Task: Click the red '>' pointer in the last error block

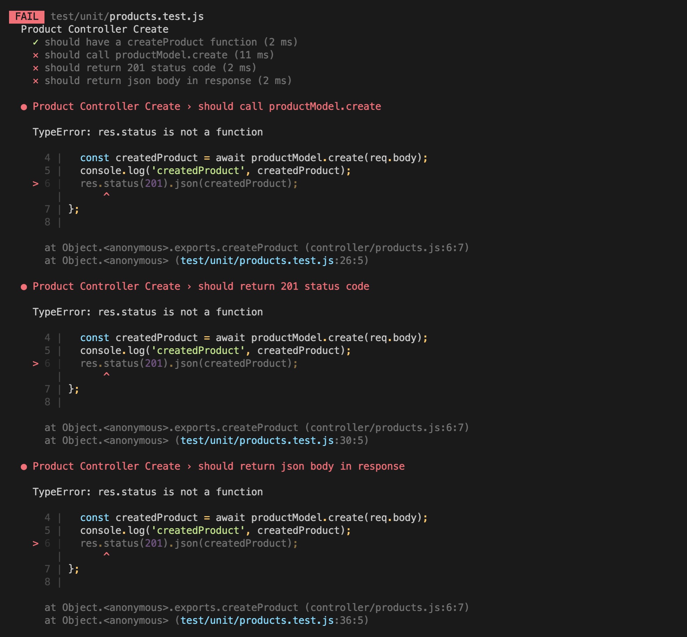Action: click(35, 543)
